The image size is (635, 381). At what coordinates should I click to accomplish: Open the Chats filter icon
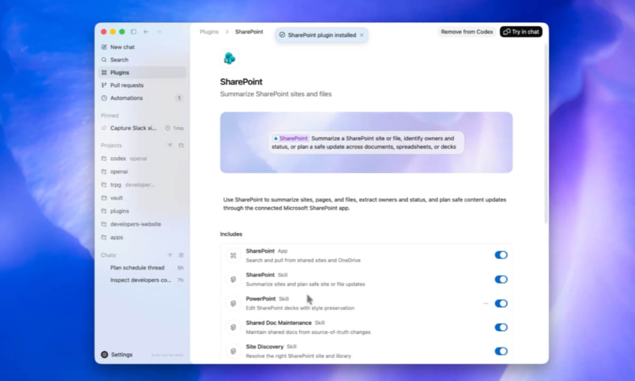point(170,255)
